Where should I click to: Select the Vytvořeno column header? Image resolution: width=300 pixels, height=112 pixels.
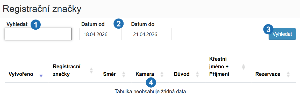pyautogui.click(x=21, y=74)
